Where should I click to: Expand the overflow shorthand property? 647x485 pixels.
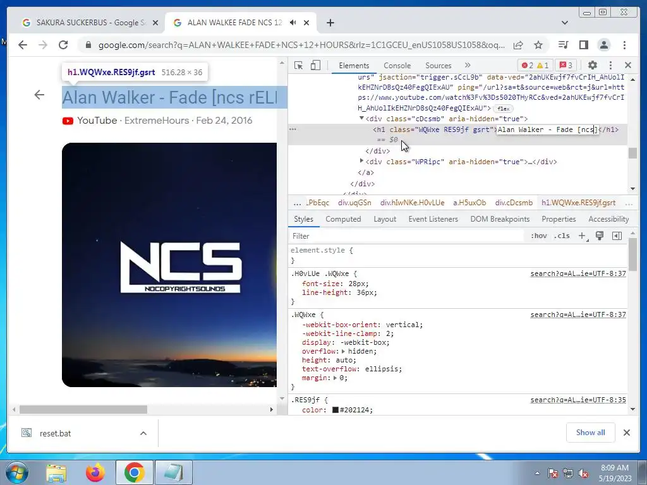tap(343, 351)
